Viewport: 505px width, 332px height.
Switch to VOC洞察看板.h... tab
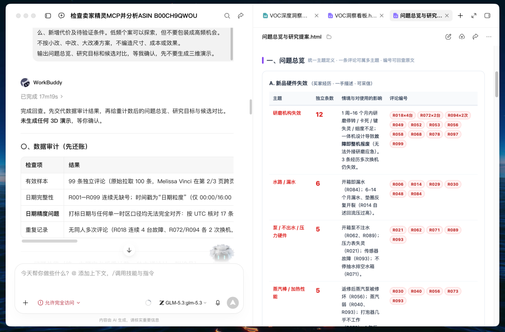355,15
